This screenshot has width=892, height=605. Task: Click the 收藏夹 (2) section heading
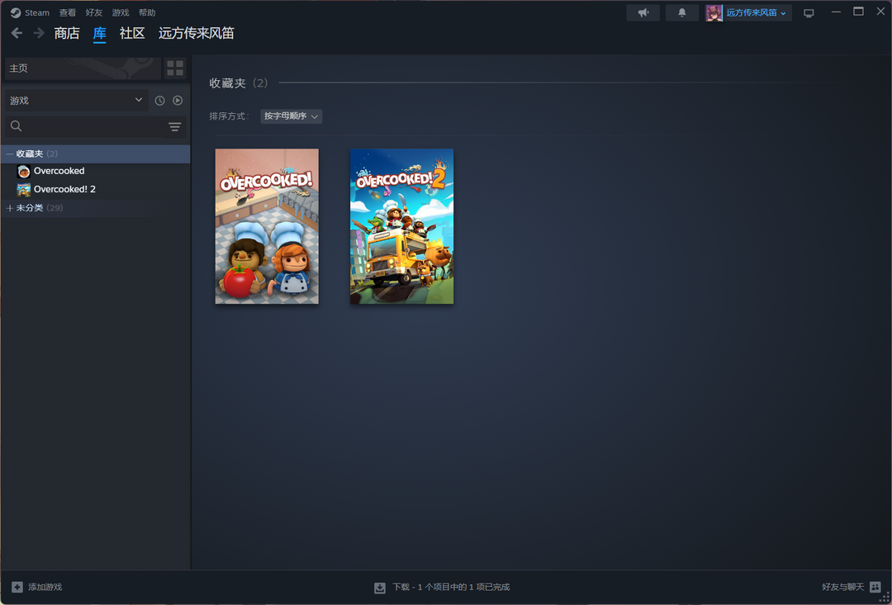(239, 83)
